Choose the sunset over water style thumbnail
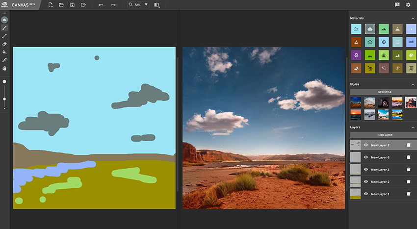 pos(356,114)
